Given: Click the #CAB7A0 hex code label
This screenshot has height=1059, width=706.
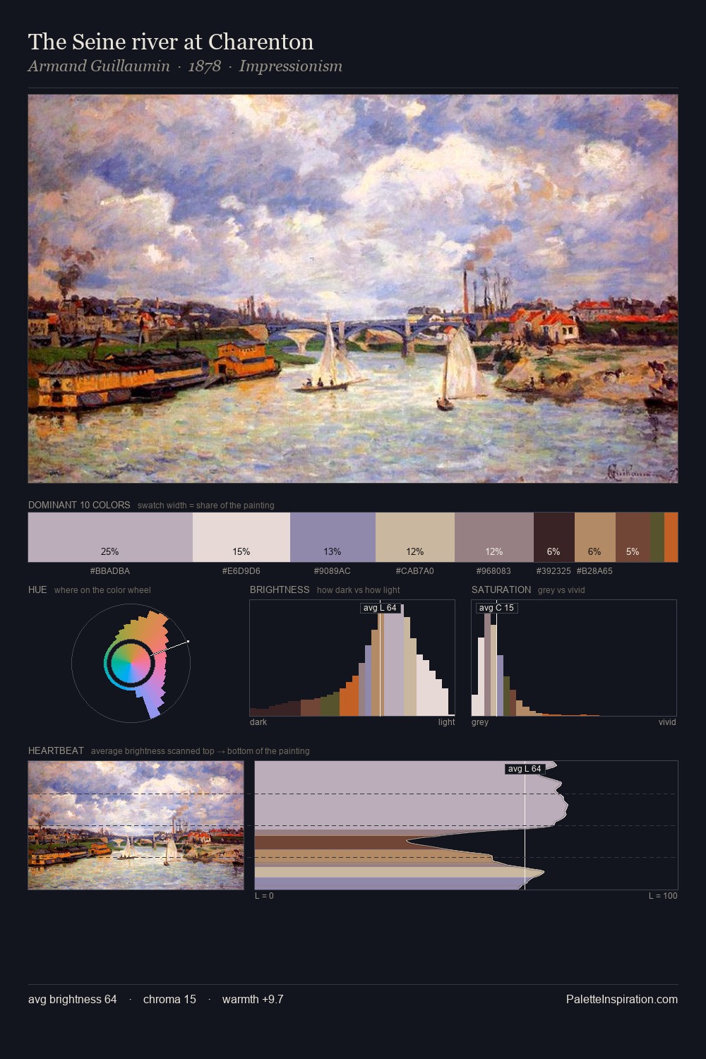Looking at the screenshot, I should click(x=415, y=571).
